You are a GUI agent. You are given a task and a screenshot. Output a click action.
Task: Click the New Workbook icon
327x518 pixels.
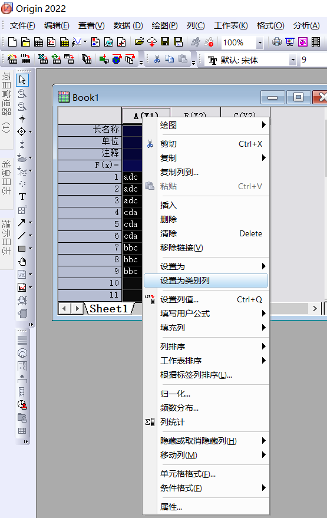[39, 42]
